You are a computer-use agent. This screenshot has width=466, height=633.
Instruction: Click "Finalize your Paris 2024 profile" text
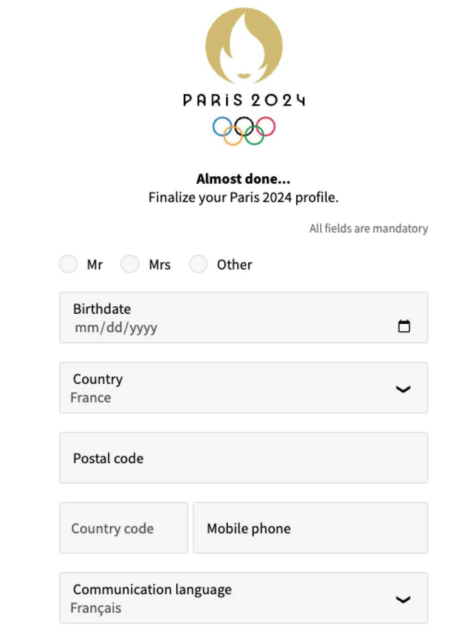[243, 197]
